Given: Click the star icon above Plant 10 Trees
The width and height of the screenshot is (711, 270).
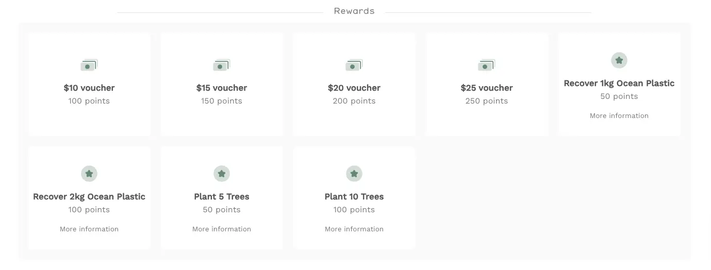Looking at the screenshot, I should (354, 174).
